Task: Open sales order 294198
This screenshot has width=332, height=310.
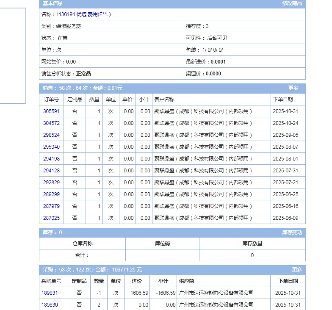Action: point(51,159)
